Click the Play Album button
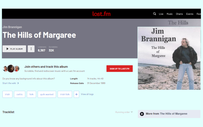The image size is (203, 127). tap(14, 49)
